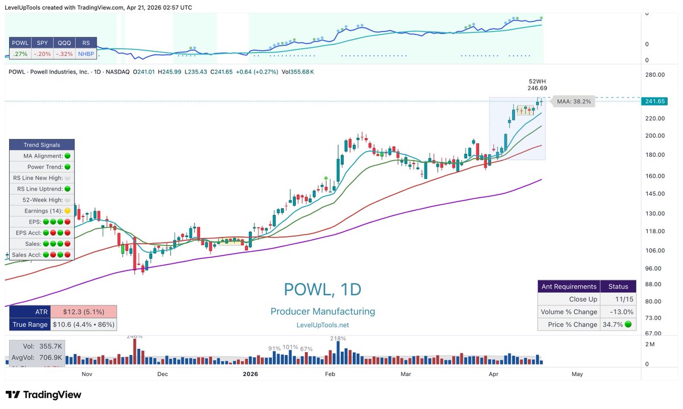Image resolution: width=683 pixels, height=409 pixels.
Task: Click the green MA Alignment status dot
Action: (x=68, y=156)
